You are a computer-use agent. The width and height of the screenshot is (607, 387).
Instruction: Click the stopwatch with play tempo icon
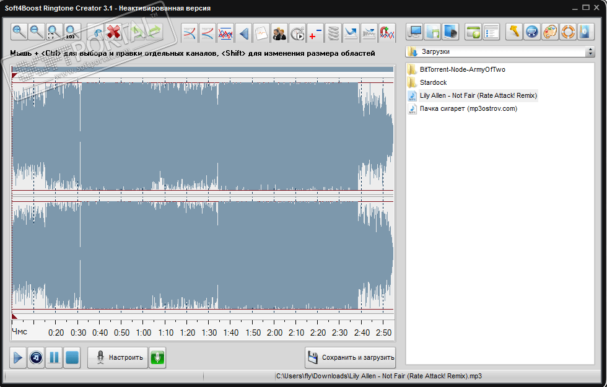[297, 33]
